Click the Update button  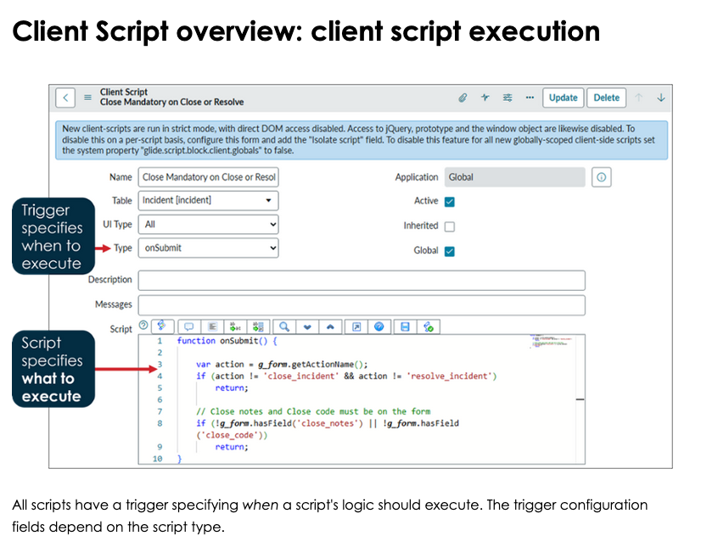[564, 98]
